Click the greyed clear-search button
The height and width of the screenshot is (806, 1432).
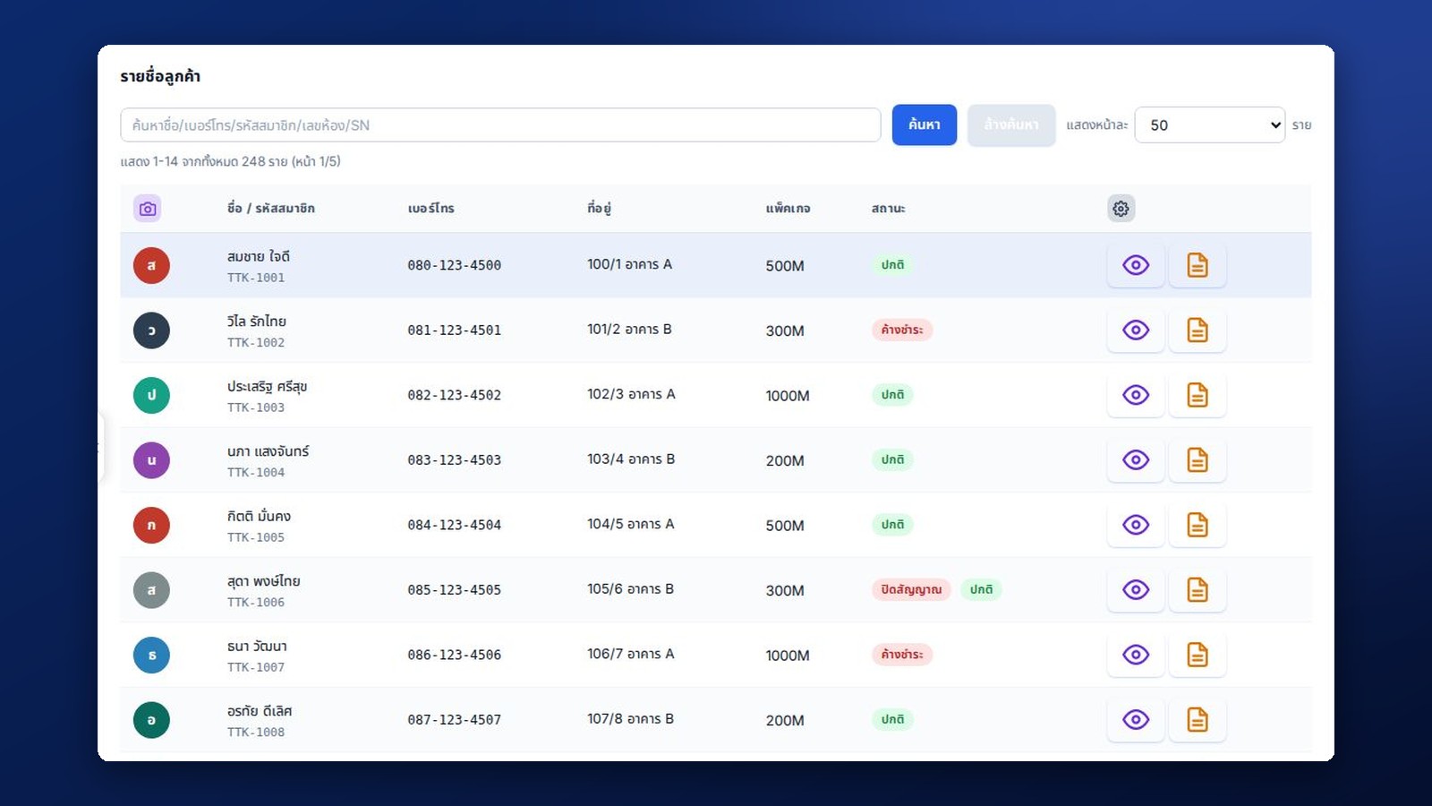point(1011,125)
